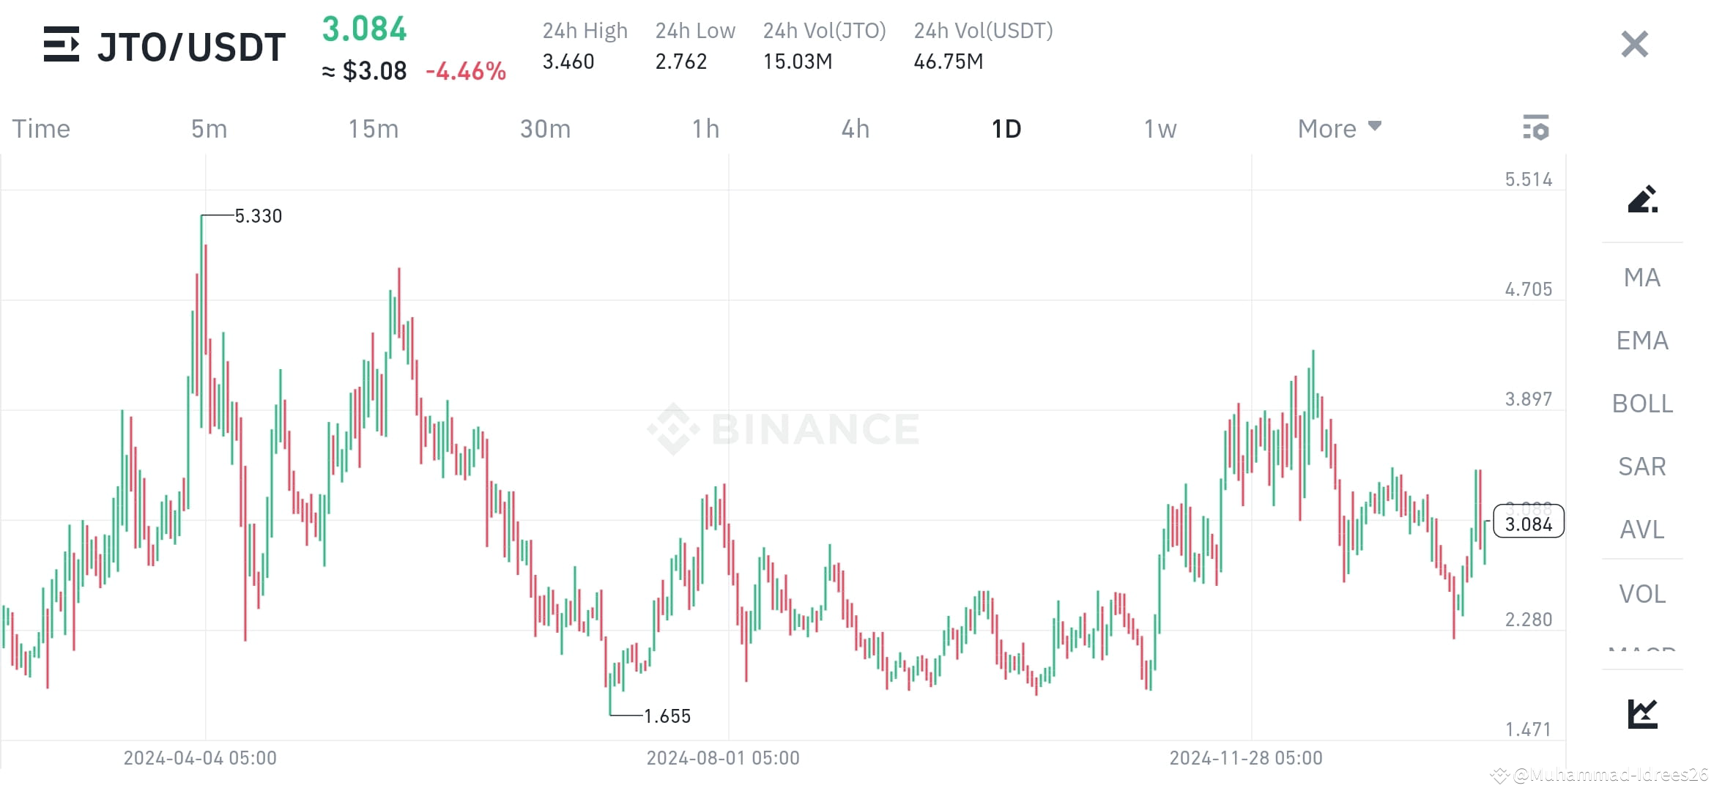
Task: Open the chart settings gear icon
Action: [1537, 128]
